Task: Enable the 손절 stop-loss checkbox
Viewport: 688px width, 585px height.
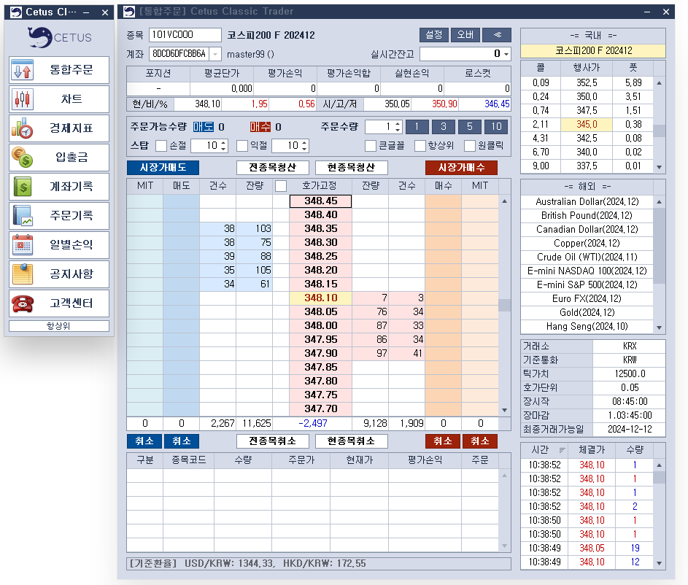Action: pyautogui.click(x=161, y=145)
